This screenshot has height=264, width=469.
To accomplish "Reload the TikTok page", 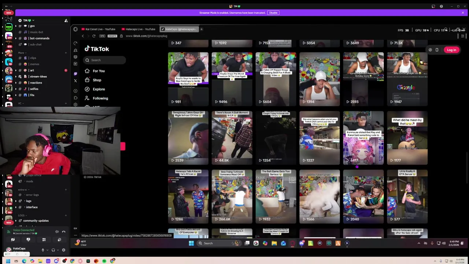I will point(94,36).
